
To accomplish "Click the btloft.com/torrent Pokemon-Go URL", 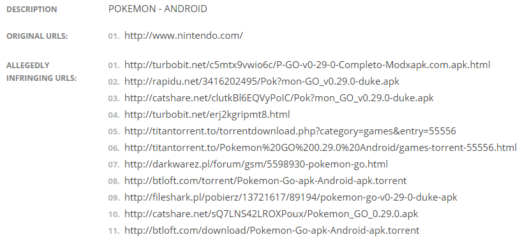I will coord(265,181).
